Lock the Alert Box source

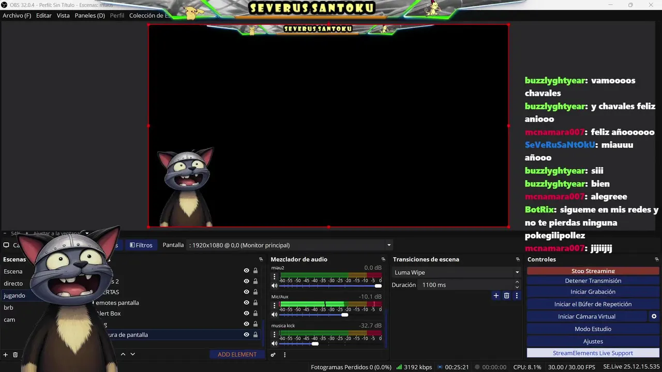tap(255, 314)
